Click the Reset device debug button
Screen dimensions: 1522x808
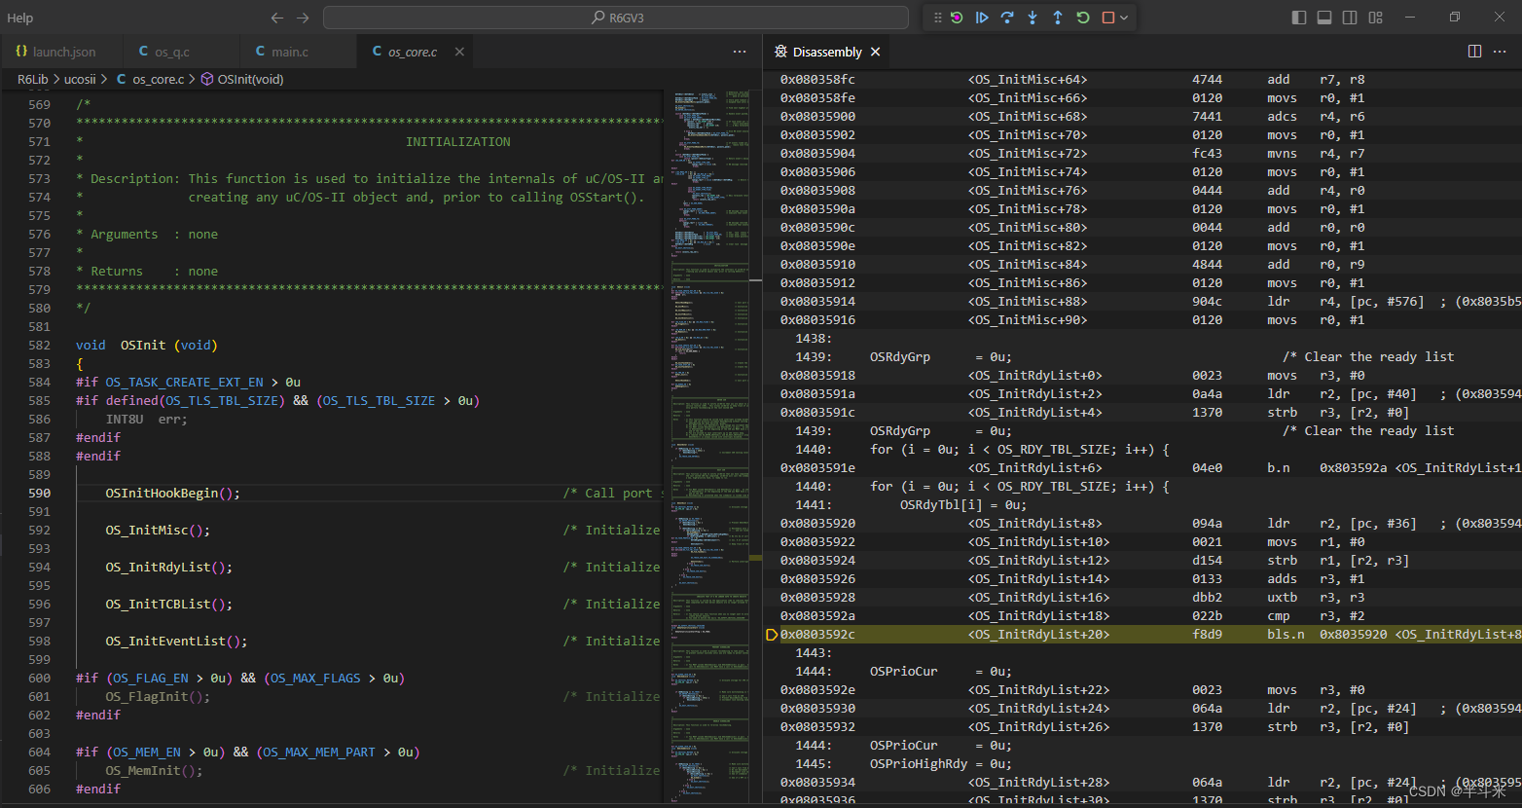(957, 18)
